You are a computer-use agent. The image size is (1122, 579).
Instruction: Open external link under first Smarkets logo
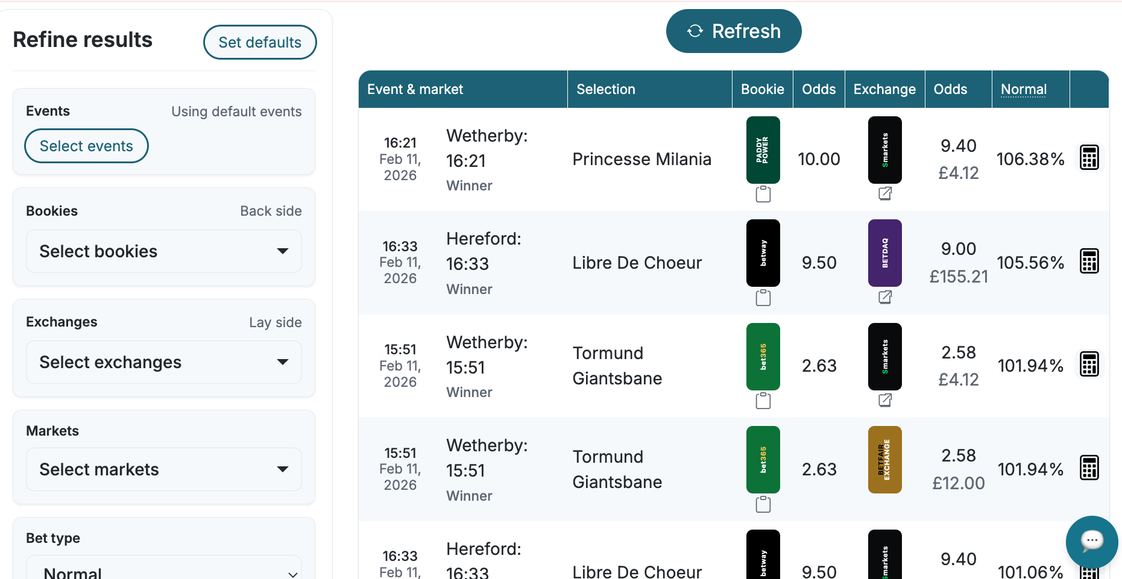click(884, 193)
